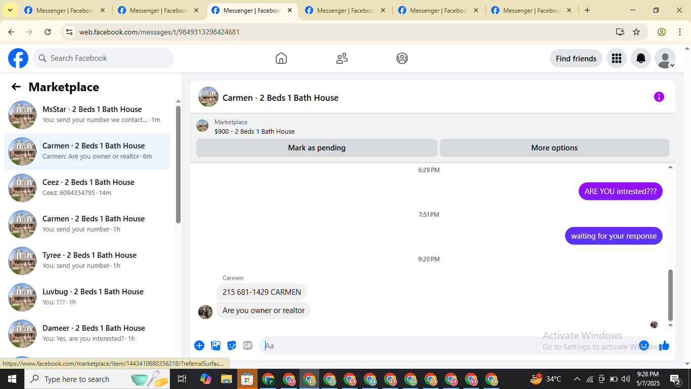Click the chat messages scrollbar thumb

point(671,295)
